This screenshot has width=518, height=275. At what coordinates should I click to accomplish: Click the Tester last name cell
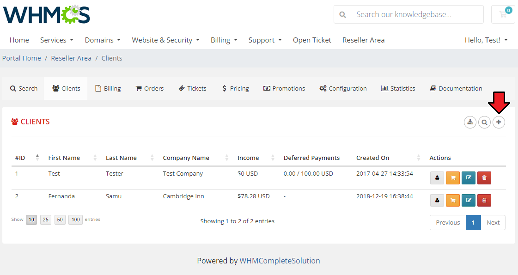(114, 173)
